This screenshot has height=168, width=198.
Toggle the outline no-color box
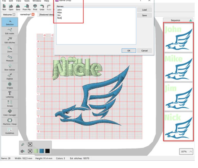point(30,144)
